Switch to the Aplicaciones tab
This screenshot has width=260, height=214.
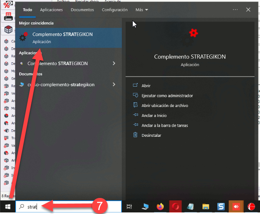coord(51,10)
